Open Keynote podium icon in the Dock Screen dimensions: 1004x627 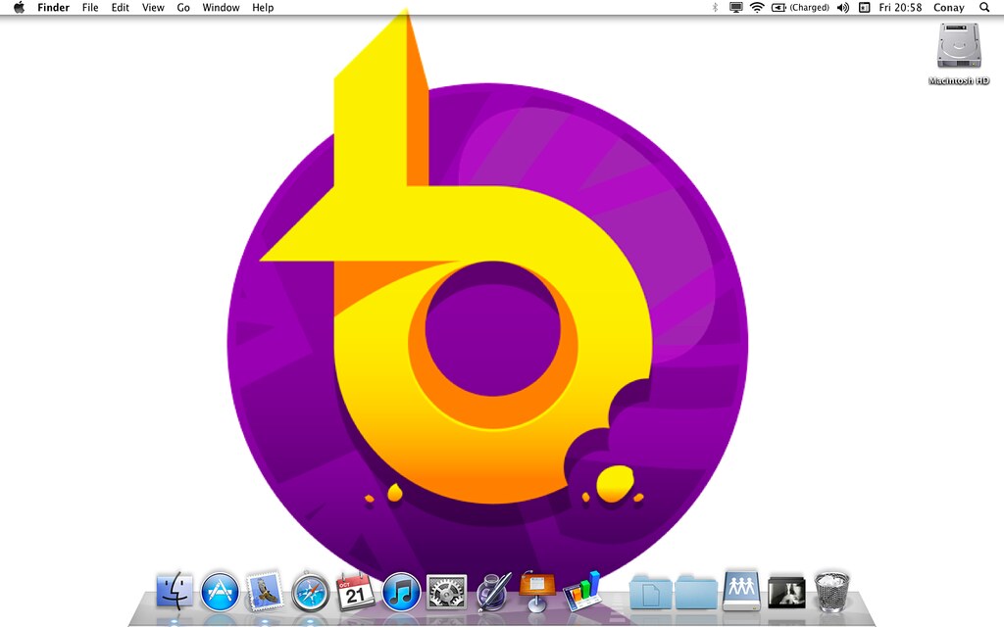(x=537, y=591)
